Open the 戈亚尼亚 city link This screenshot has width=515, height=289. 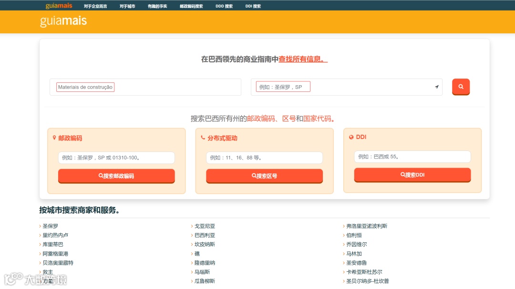[x=205, y=226]
